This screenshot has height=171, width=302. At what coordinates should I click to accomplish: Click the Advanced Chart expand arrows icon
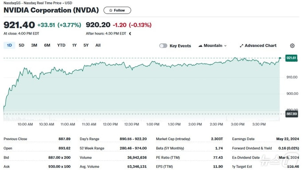pyautogui.click(x=241, y=46)
